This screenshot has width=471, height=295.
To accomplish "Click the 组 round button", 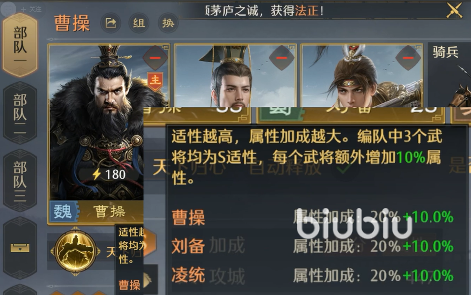I will click(139, 23).
